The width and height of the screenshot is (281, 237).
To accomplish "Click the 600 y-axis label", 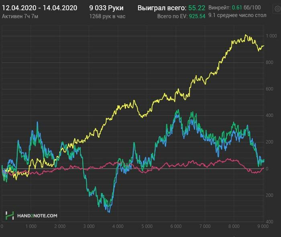I will tap(269, 89).
